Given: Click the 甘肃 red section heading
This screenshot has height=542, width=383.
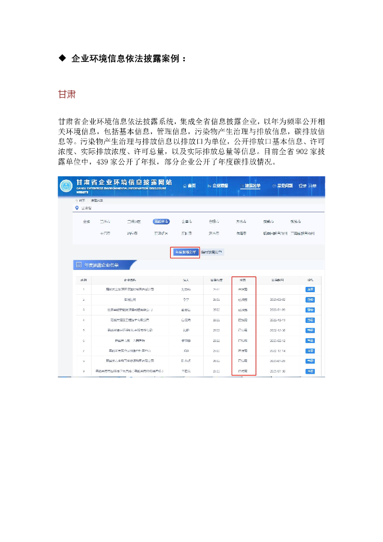Looking at the screenshot, I should click(x=67, y=94).
